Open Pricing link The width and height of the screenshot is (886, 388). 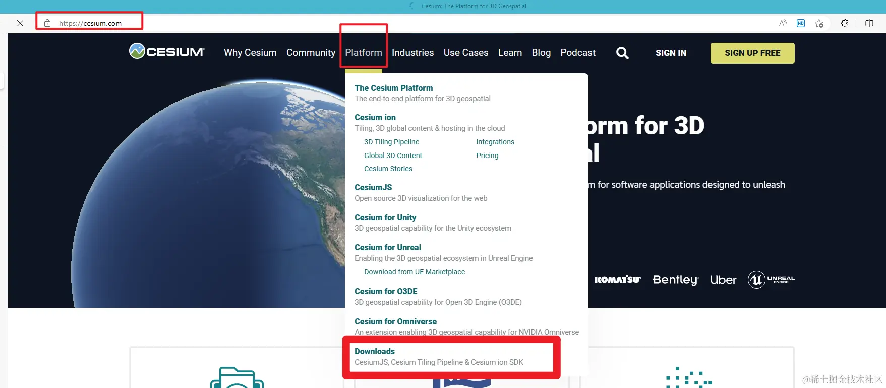487,156
